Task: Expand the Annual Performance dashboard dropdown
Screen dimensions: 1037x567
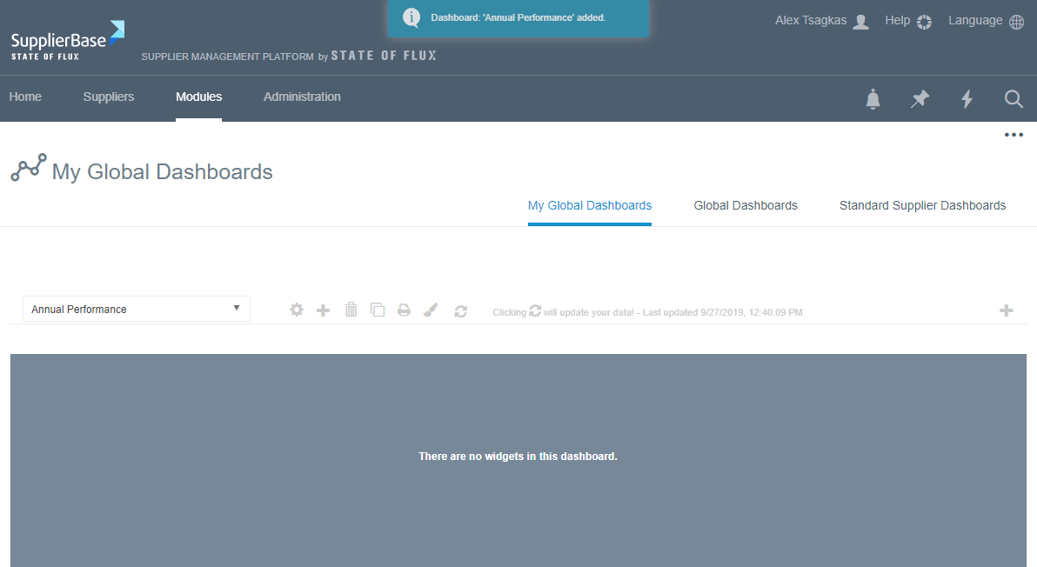Action: point(137,309)
